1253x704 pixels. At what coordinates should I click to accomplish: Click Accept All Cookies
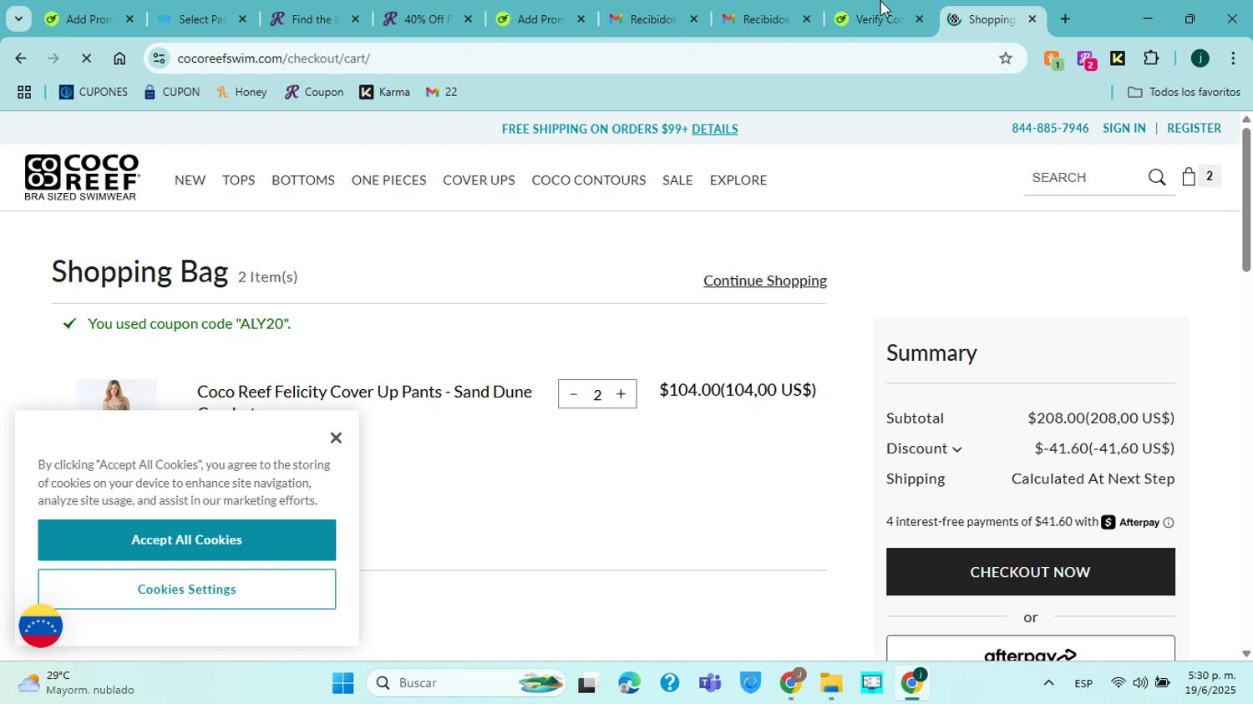(x=187, y=540)
